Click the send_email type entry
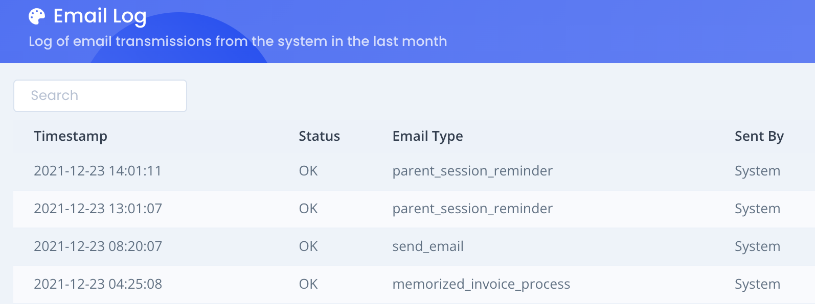 tap(428, 246)
